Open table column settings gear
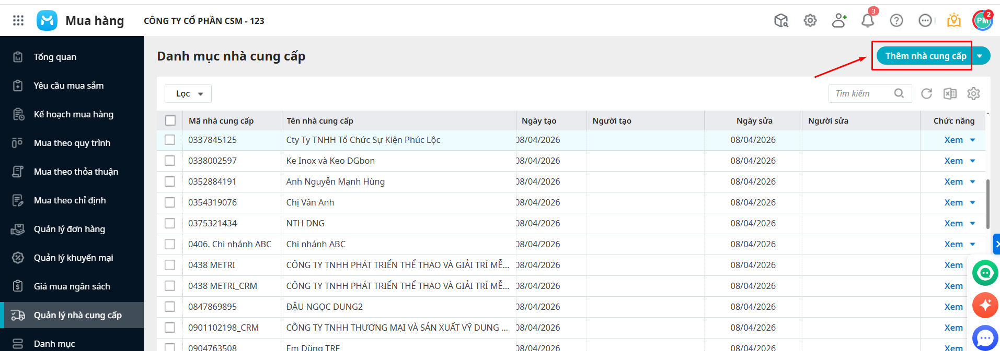 click(x=973, y=93)
